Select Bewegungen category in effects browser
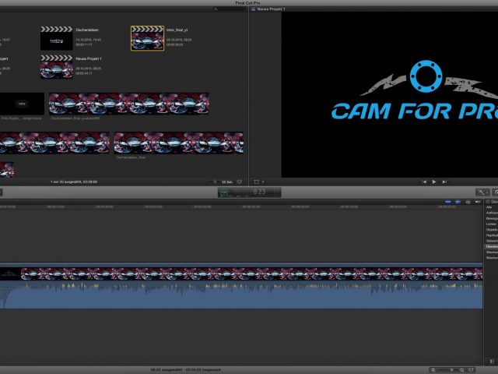This screenshot has width=498, height=374. (x=492, y=218)
